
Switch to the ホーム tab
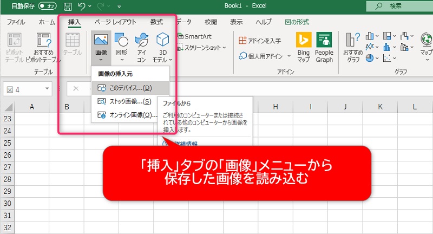[47, 22]
